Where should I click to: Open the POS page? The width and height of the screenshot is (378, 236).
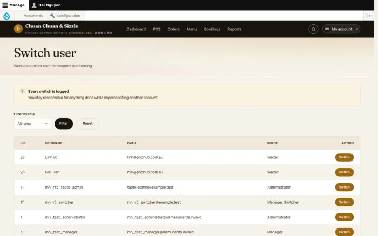click(157, 29)
